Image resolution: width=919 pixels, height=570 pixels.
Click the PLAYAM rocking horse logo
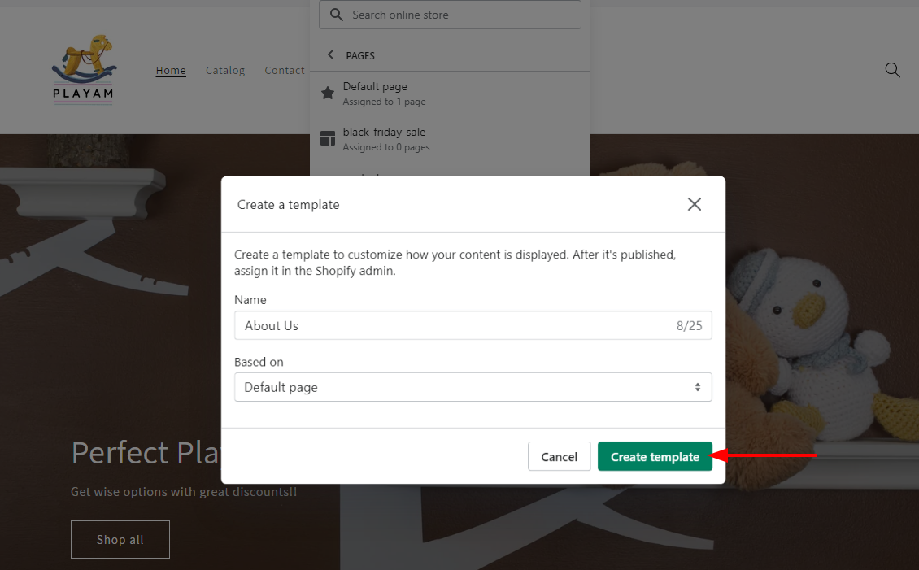[84, 69]
